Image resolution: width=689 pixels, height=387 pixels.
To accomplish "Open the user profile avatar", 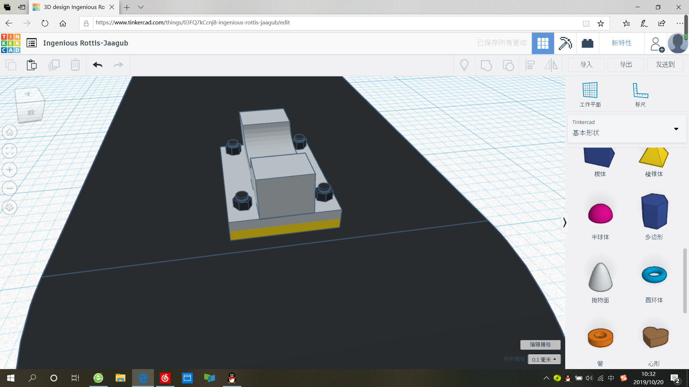I will tap(678, 43).
